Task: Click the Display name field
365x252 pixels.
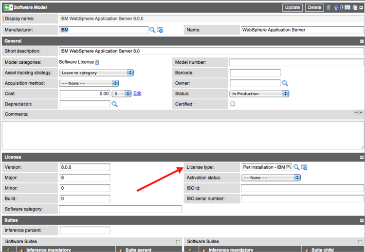Action: point(211,18)
